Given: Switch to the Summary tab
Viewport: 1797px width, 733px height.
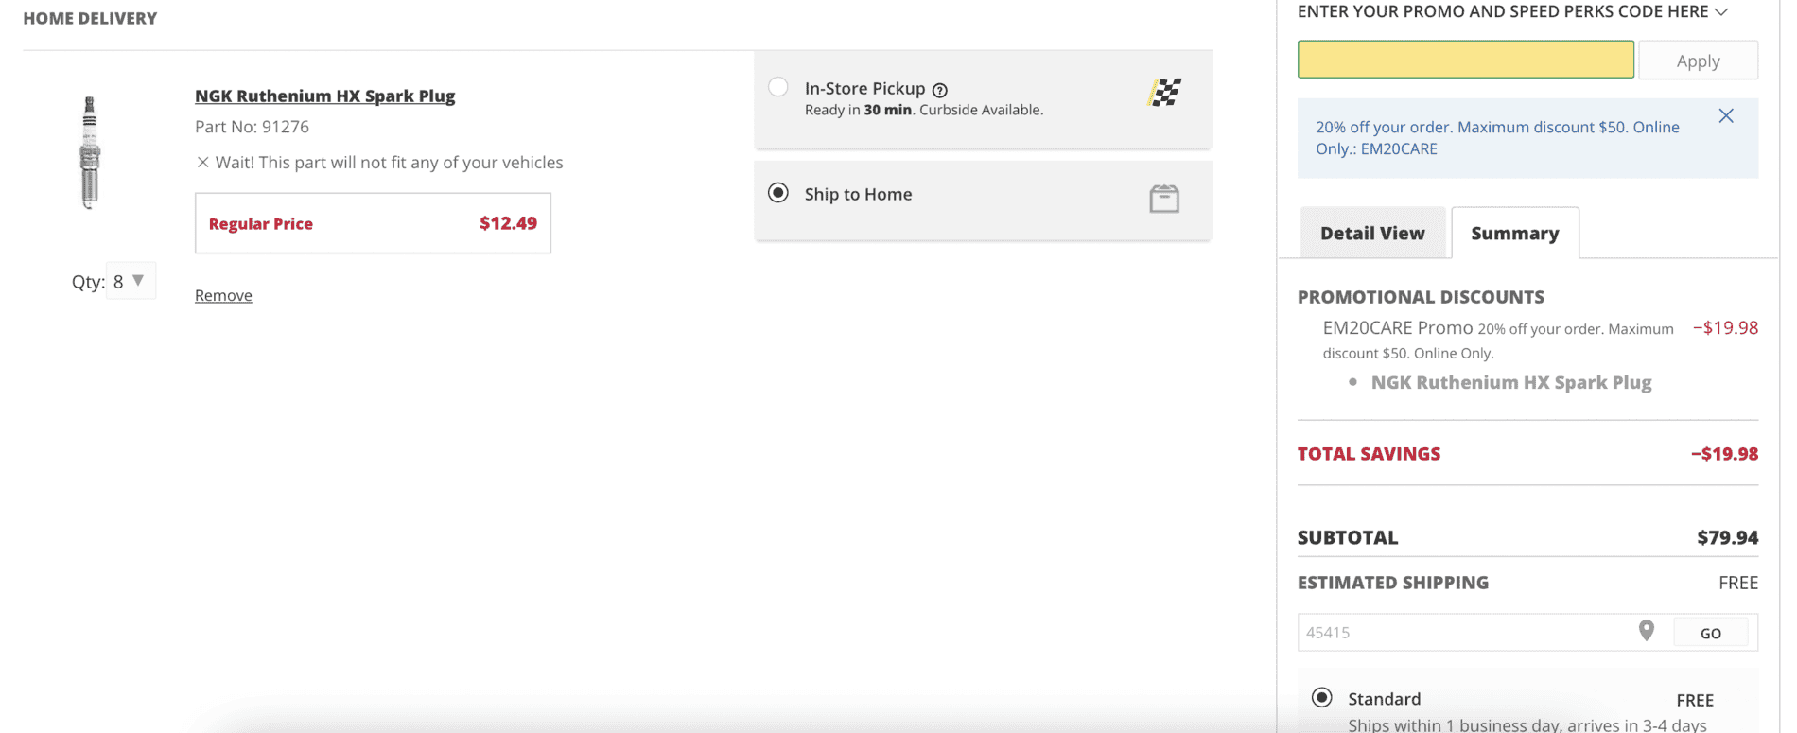Looking at the screenshot, I should [x=1515, y=233].
